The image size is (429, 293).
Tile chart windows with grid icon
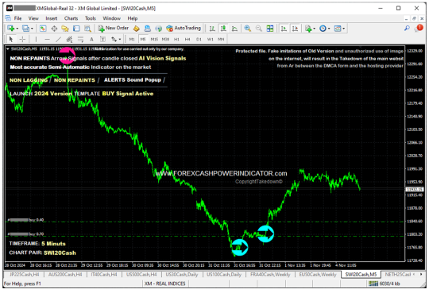pos(270,29)
